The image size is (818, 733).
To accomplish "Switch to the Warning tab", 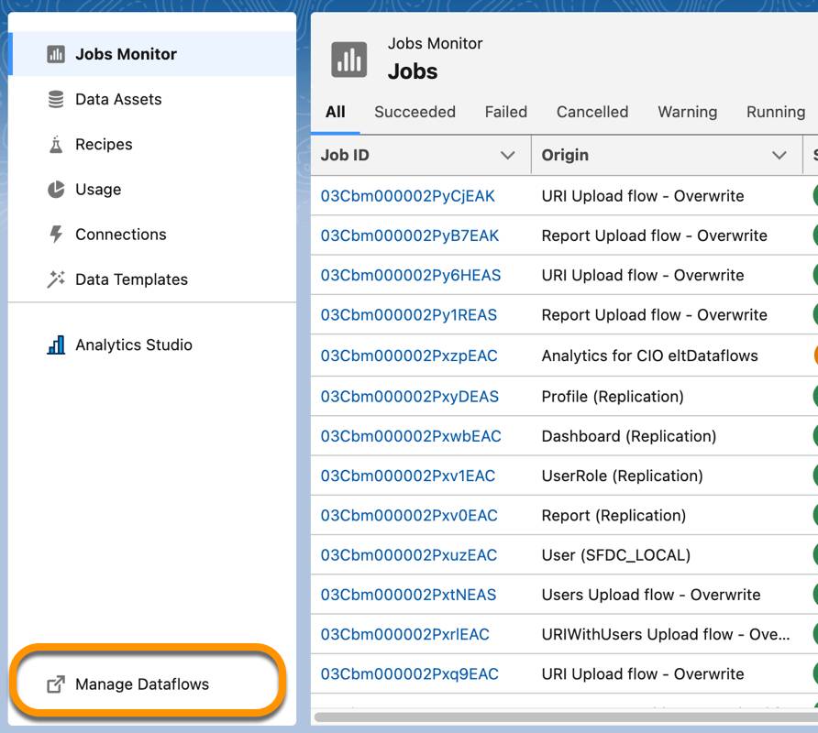I will pyautogui.click(x=687, y=112).
